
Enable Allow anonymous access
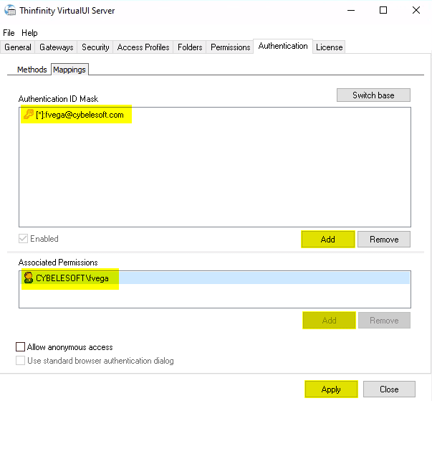click(20, 347)
